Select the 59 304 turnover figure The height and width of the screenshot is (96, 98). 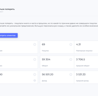point(46,60)
